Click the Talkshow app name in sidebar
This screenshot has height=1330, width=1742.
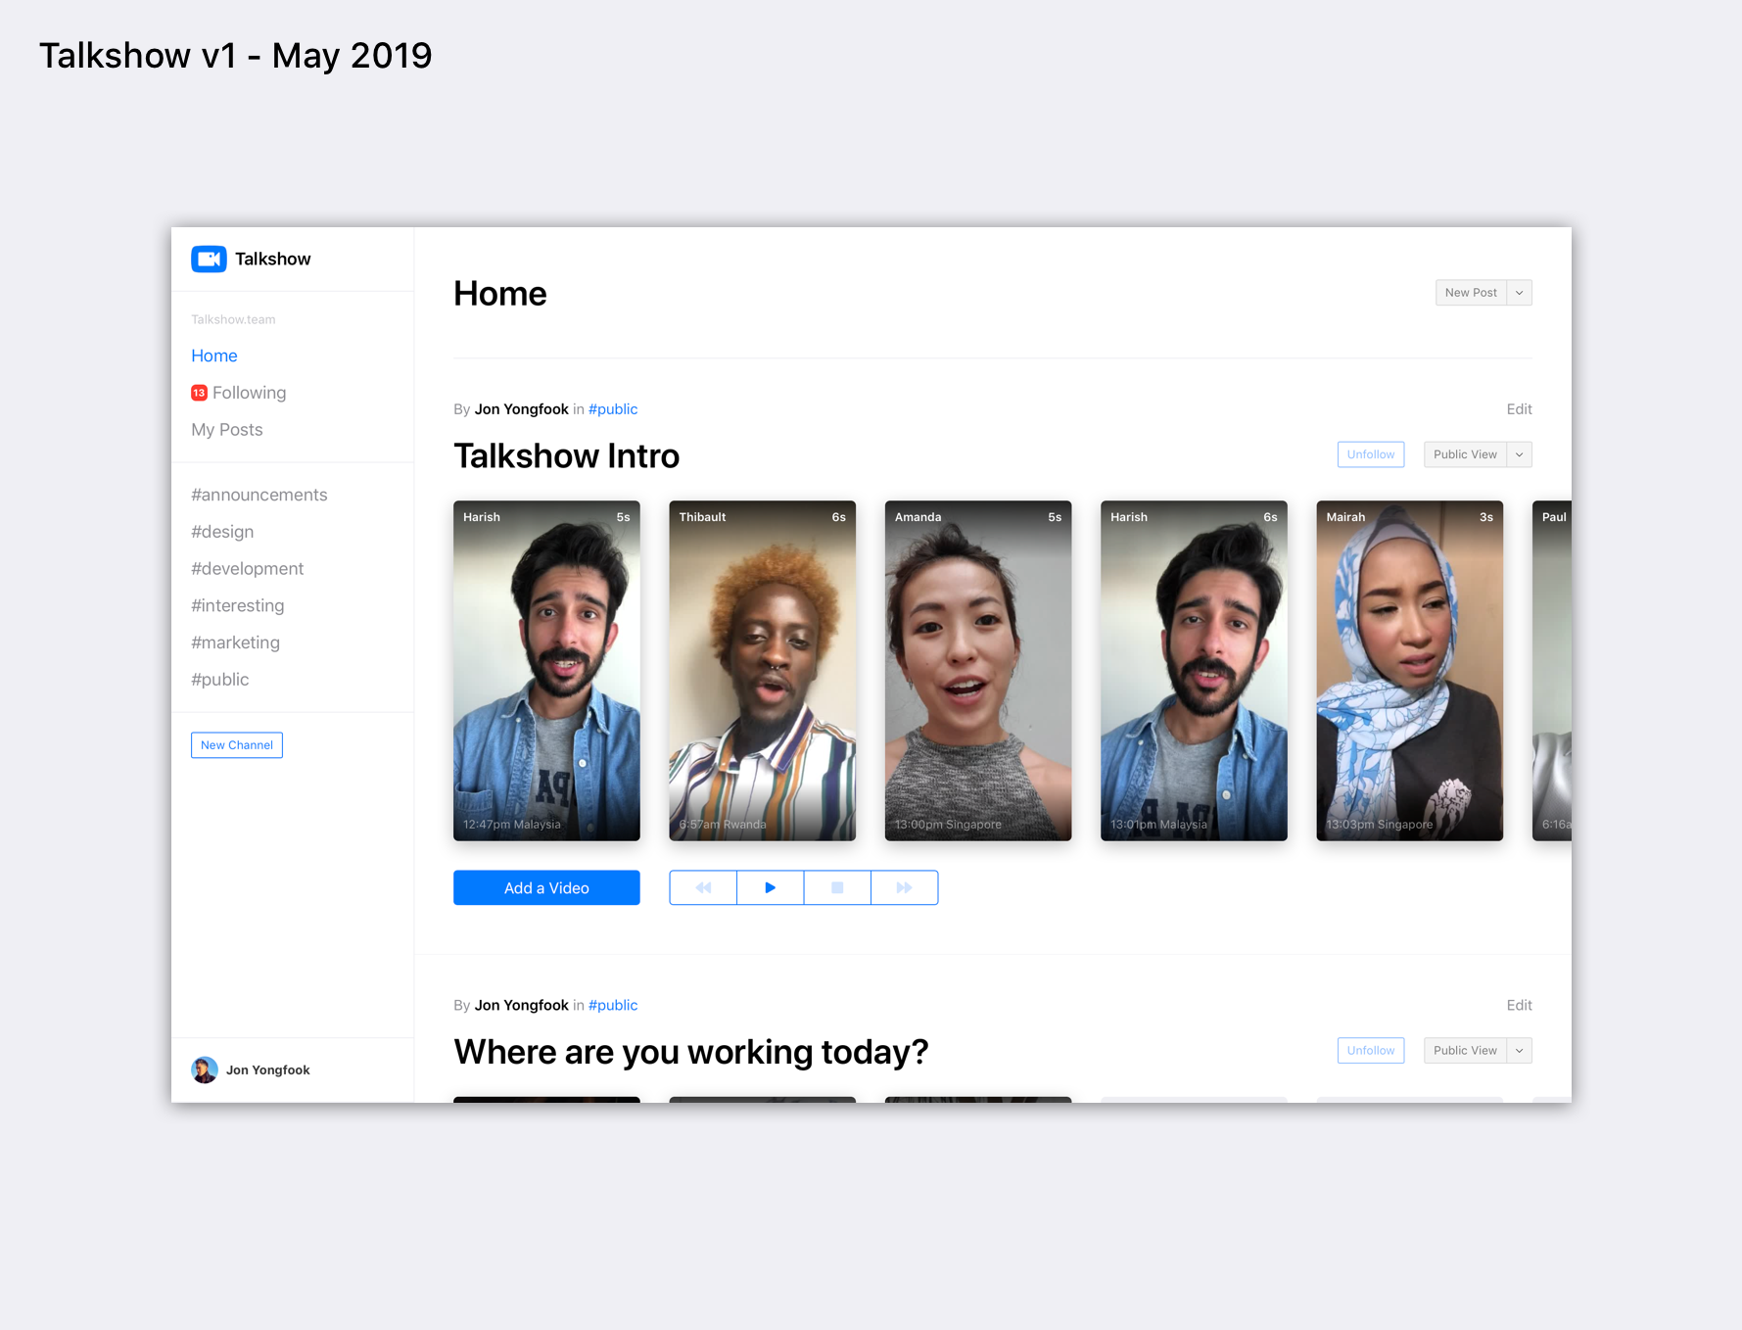pos(273,259)
